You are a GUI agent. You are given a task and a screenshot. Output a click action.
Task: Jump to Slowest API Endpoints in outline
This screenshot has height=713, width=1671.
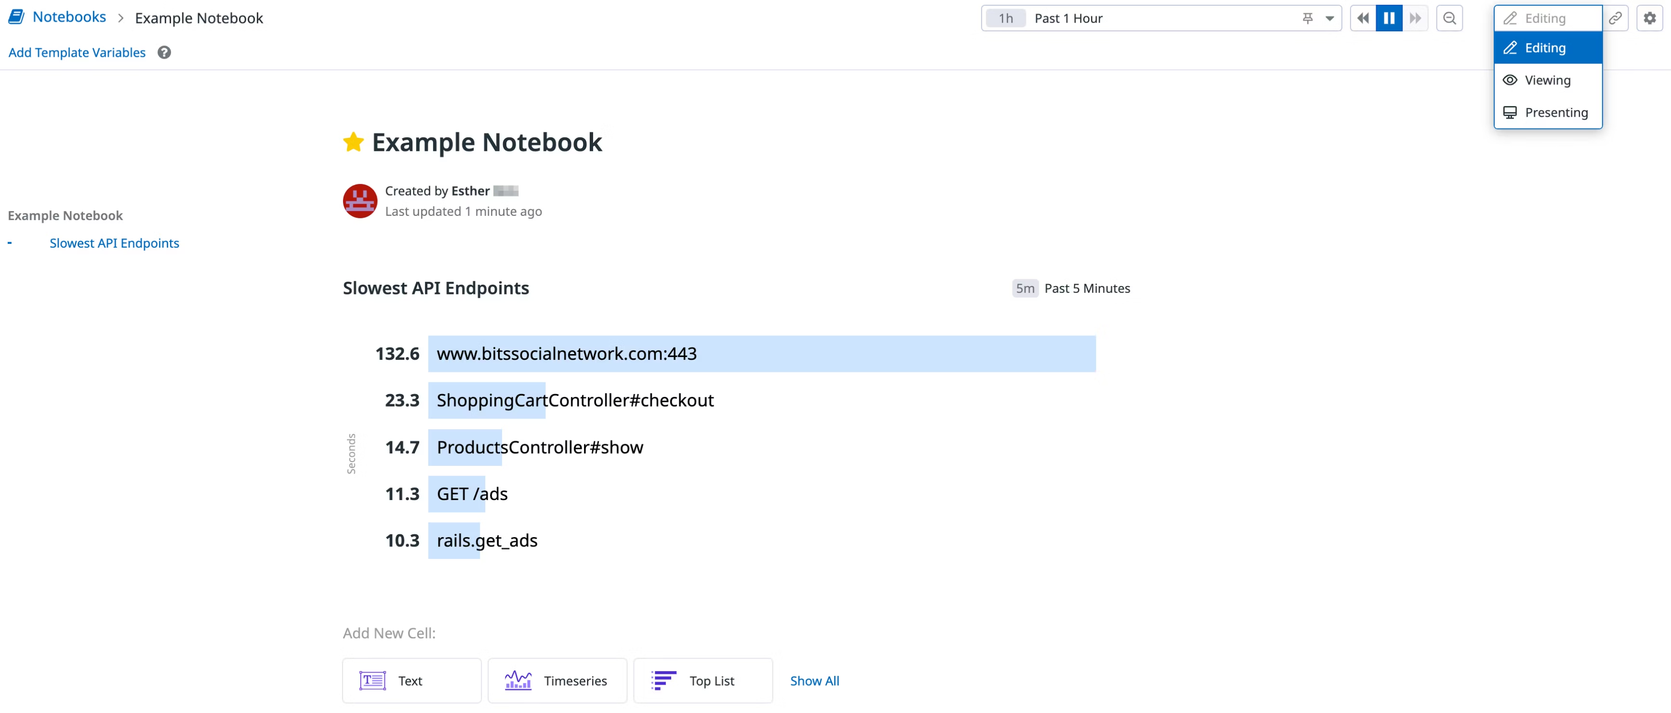114,243
